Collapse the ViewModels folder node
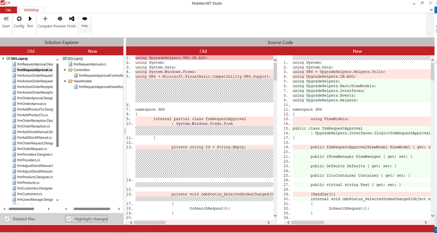Screen dimensions: 437x233 pyautogui.click(x=66, y=81)
